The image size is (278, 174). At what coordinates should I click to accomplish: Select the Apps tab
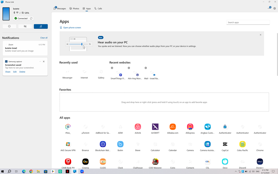[x=87, y=9]
